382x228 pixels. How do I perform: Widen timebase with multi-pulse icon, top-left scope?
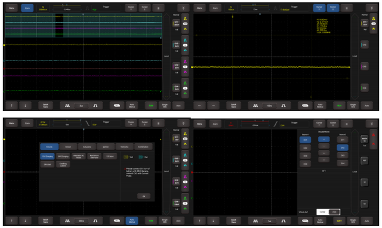(x=67, y=106)
